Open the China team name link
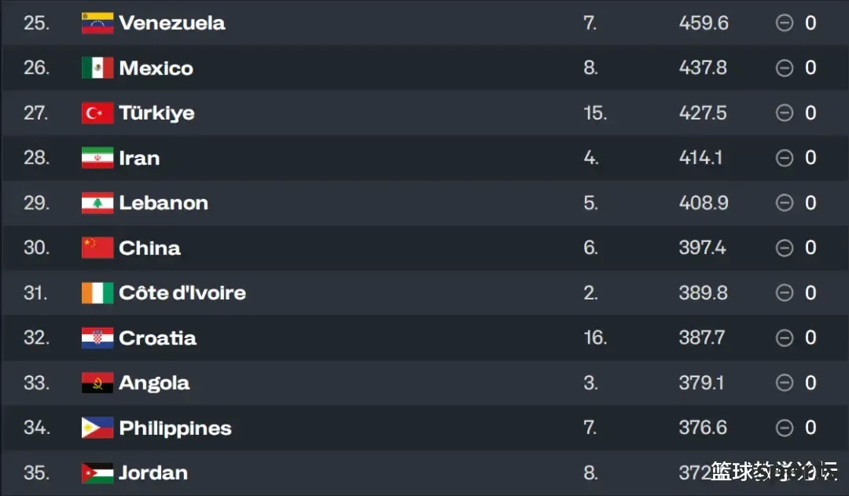 pyautogui.click(x=149, y=248)
